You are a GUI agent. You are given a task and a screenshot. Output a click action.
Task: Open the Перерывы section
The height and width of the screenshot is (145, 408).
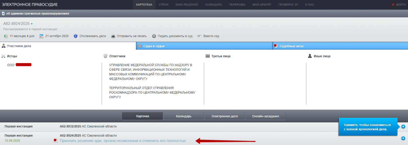tap(237, 5)
